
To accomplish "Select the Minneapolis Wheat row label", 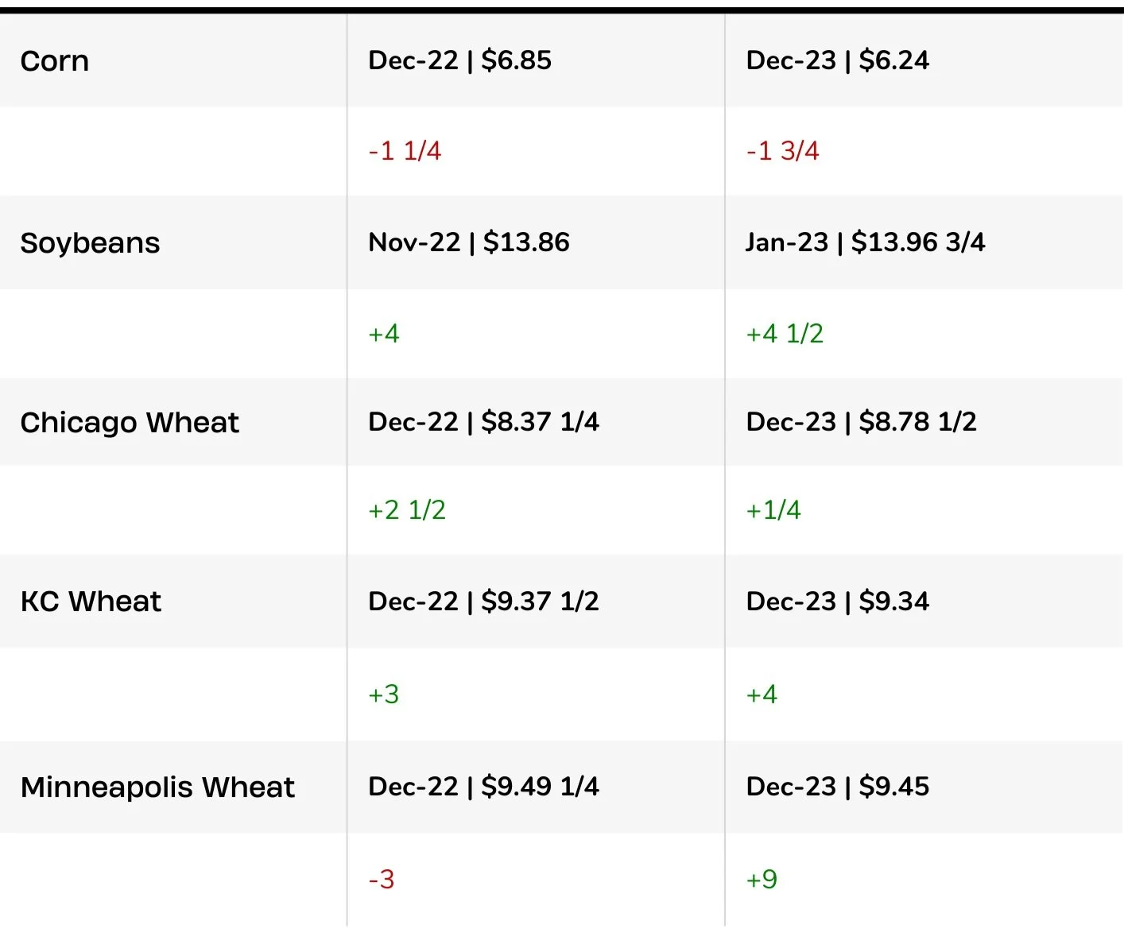I will [157, 787].
